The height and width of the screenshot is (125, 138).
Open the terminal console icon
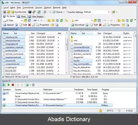point(30,12)
